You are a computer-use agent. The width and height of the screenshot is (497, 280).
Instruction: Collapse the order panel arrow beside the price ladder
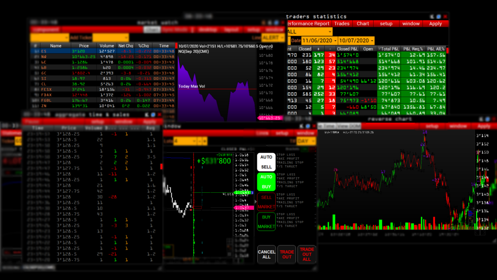click(x=255, y=202)
